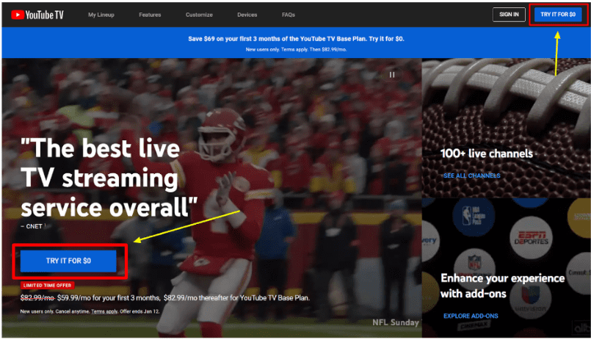591x340 pixels.
Task: Click the 100+ live channels heading
Action: (487, 153)
